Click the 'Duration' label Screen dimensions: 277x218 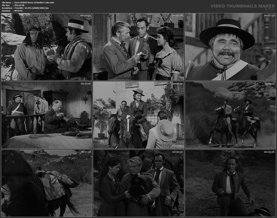(x=6, y=11)
